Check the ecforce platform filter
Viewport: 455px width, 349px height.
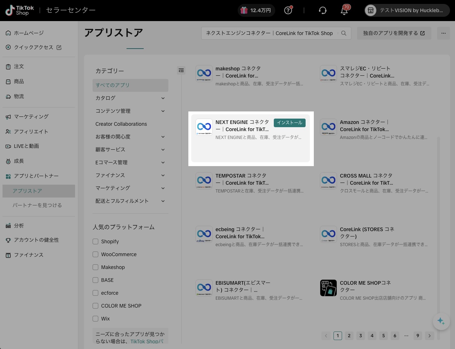pos(95,293)
